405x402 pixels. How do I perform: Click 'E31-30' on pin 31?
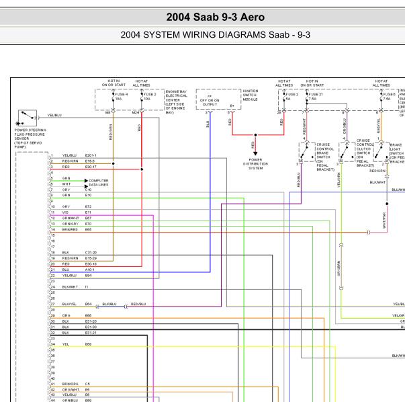91,327
